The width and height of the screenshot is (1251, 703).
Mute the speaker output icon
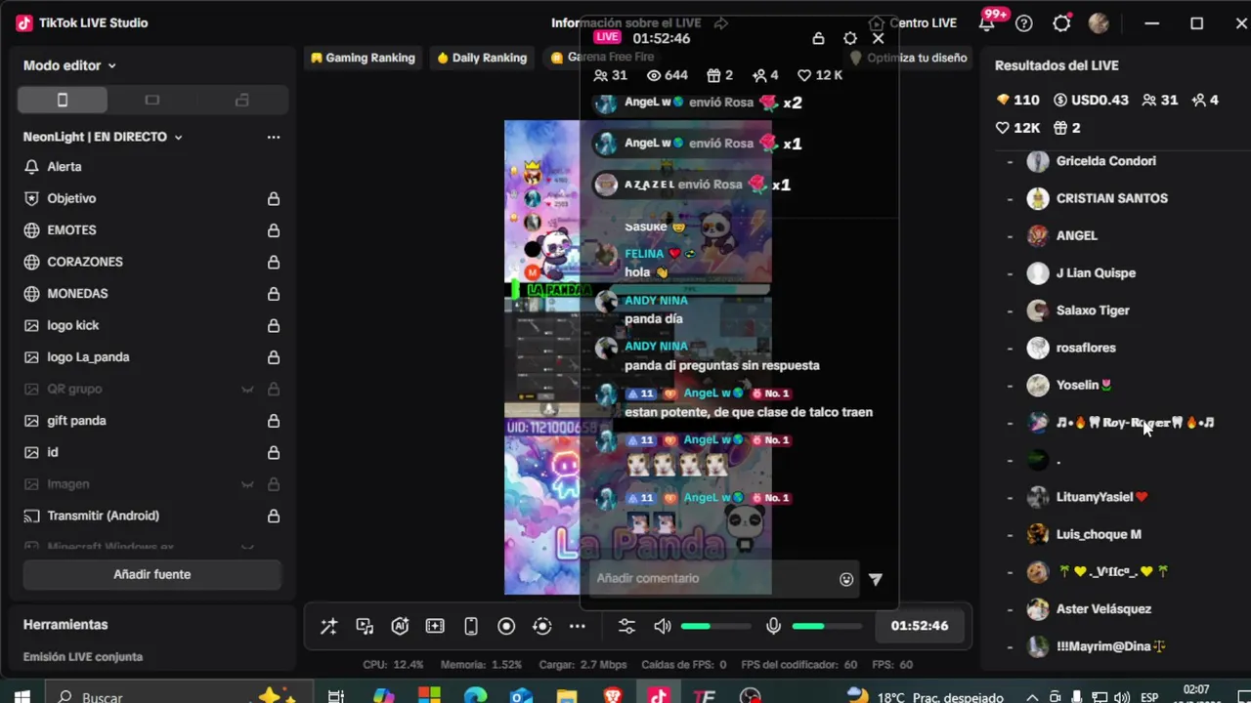[663, 627]
